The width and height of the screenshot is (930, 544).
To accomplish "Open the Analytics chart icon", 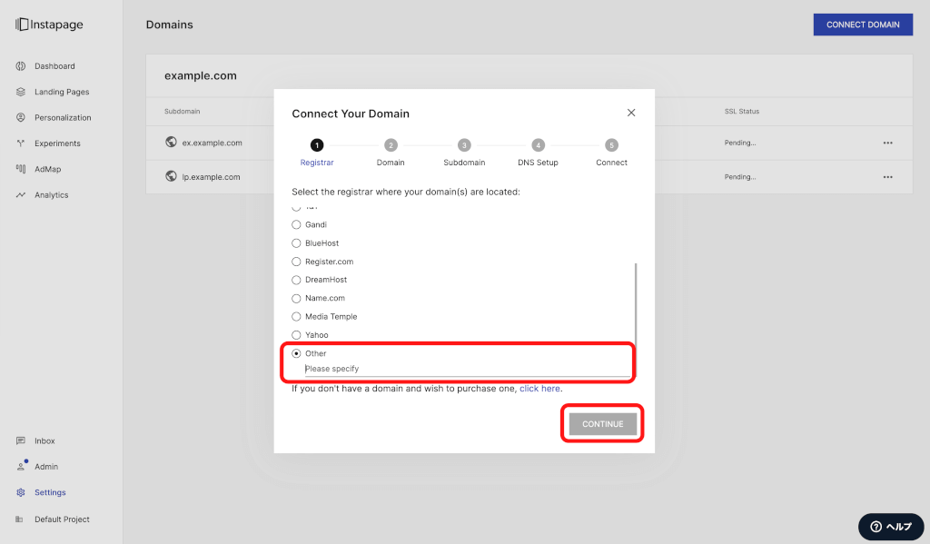I will click(x=20, y=195).
